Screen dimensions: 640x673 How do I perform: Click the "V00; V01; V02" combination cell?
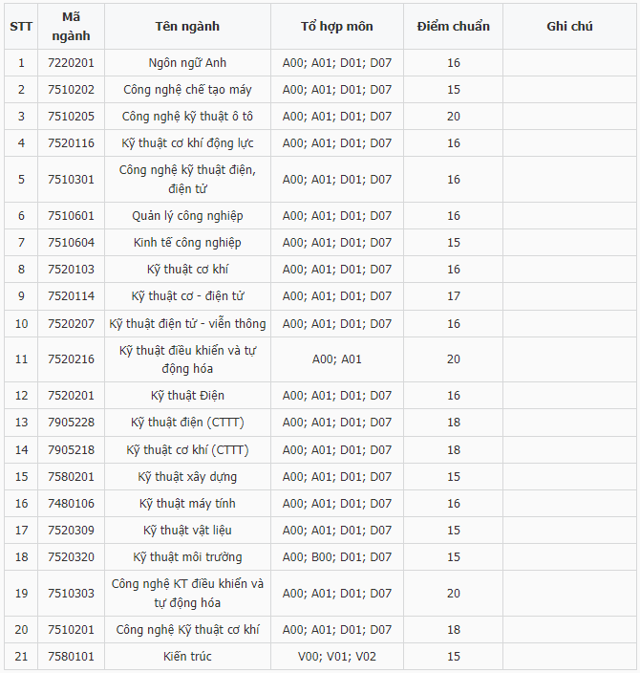click(336, 656)
